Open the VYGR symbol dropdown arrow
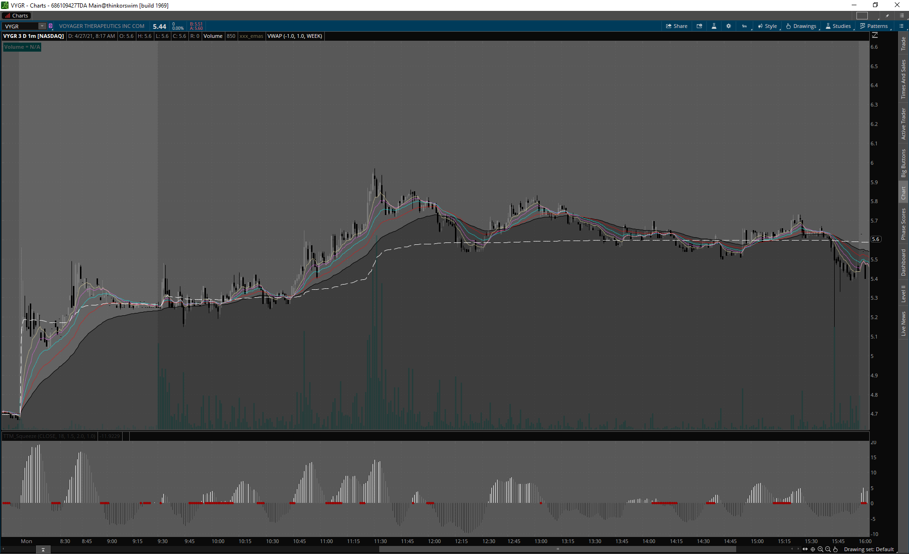909x554 pixels. 42,26
